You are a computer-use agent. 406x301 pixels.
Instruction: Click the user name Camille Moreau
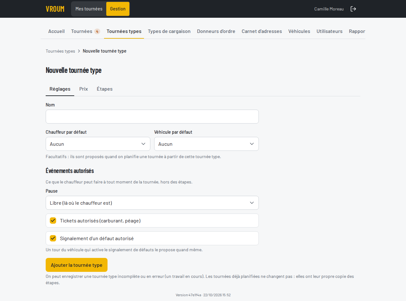tap(329, 9)
